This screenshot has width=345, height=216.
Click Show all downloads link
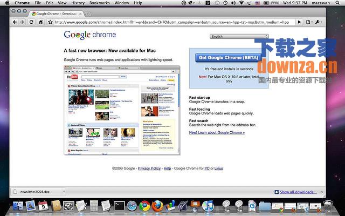point(298,192)
